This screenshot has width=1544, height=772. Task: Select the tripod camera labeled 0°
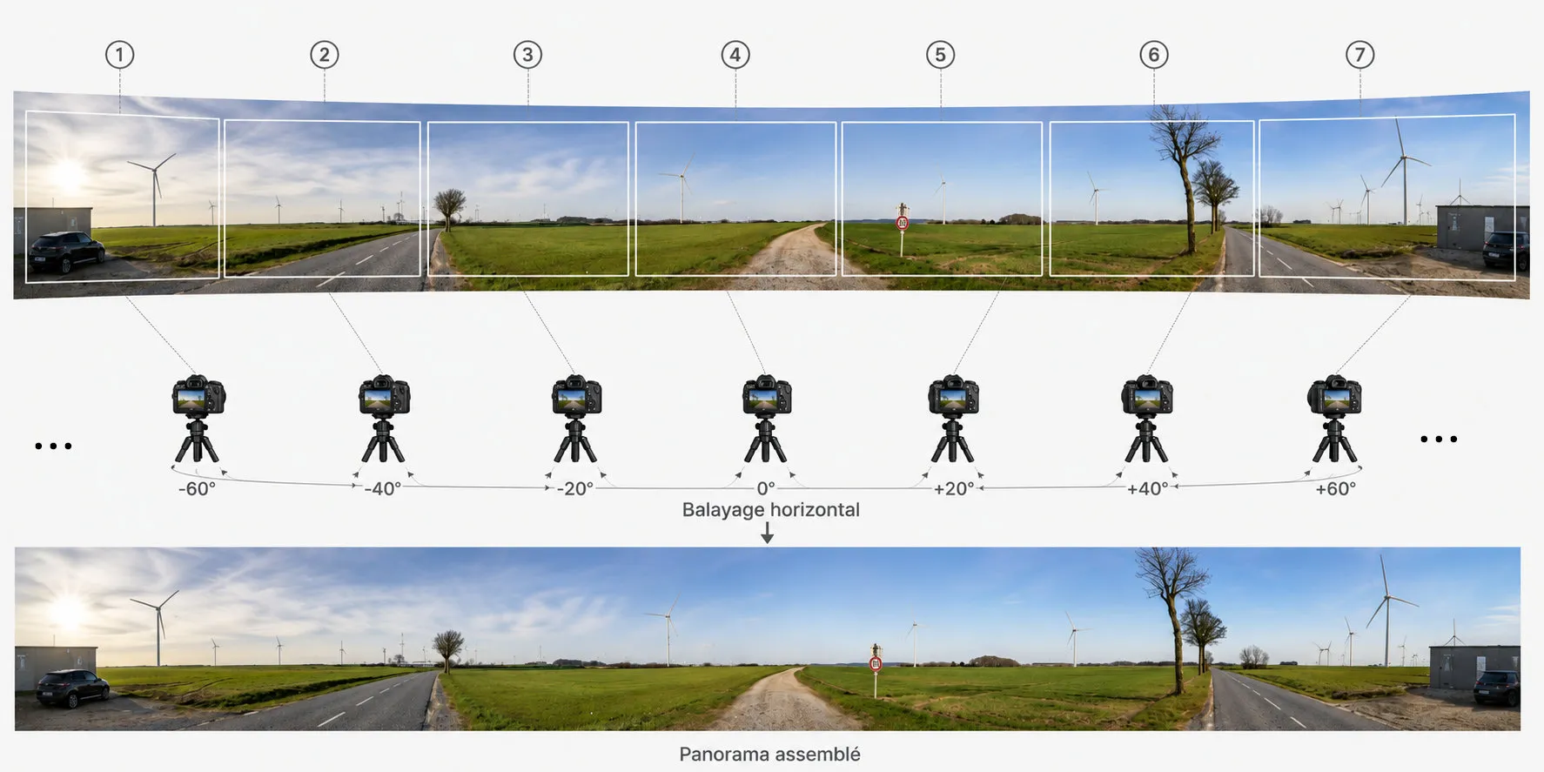766,419
